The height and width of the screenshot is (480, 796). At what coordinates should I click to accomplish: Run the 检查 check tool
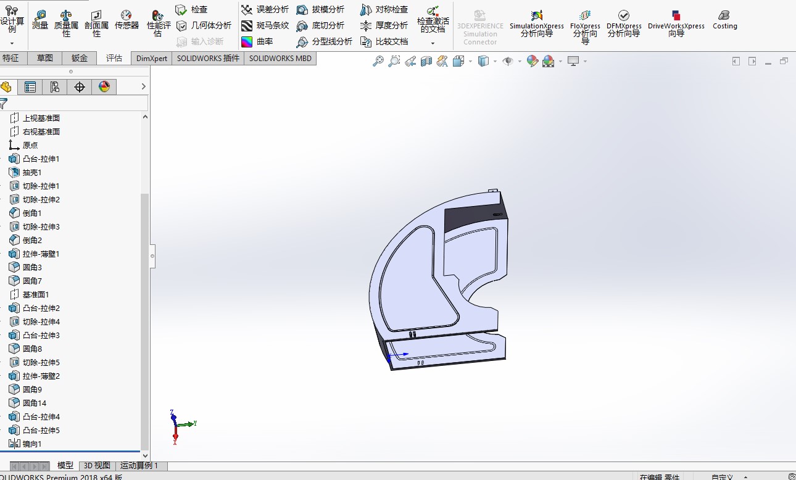(192, 9)
